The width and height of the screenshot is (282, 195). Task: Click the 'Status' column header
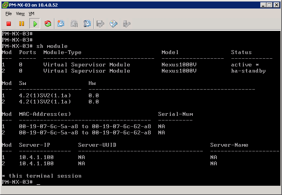click(241, 52)
